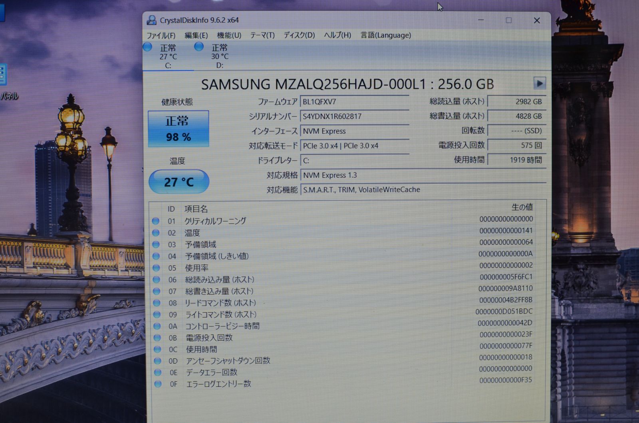Open the ファイル(F) menu
Screen dimensions: 639x423
tap(161, 35)
